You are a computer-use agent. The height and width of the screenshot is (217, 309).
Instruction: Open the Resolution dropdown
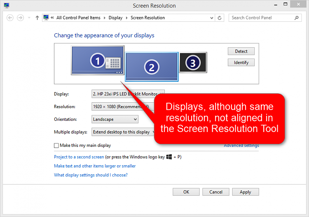123,106
